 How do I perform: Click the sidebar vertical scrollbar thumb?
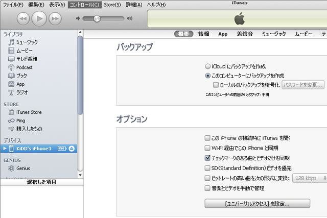[x=80, y=75]
